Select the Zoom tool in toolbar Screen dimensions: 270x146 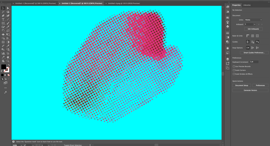tap(8, 61)
